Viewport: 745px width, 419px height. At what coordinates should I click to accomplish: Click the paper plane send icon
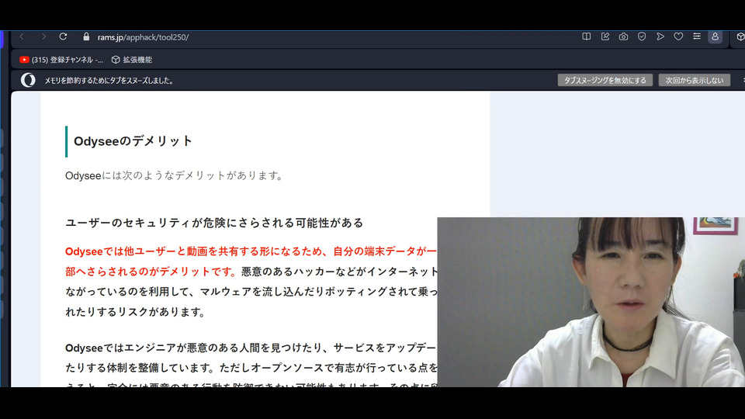[x=660, y=36]
